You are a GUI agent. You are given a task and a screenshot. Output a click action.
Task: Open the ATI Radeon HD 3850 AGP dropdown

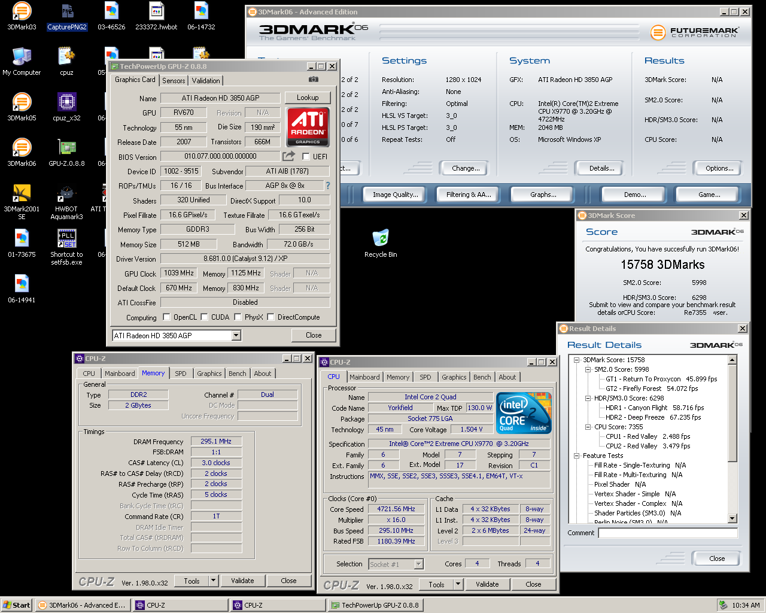[236, 335]
